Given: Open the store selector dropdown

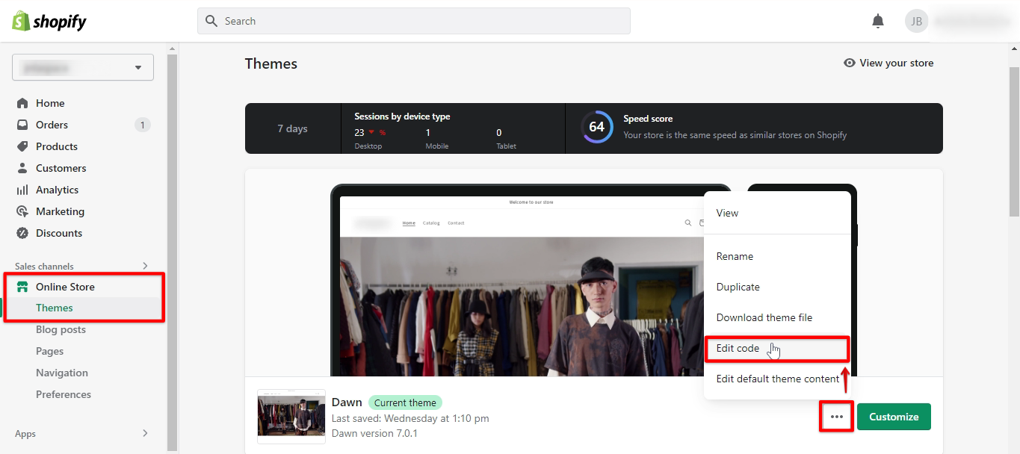Looking at the screenshot, I should (83, 67).
